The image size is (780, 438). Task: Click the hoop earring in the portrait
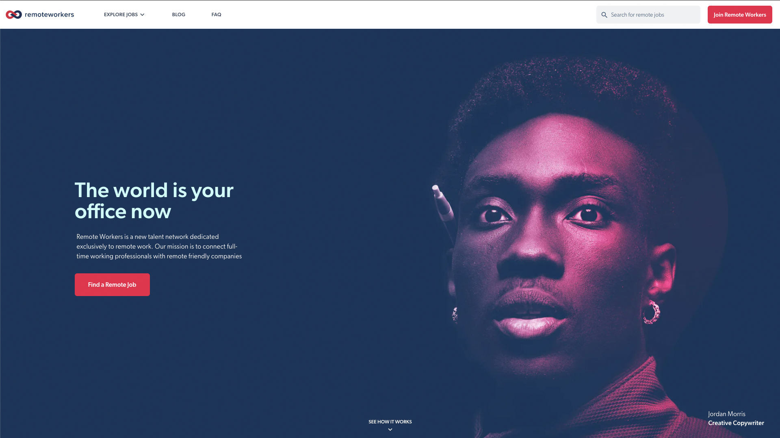pos(652,311)
